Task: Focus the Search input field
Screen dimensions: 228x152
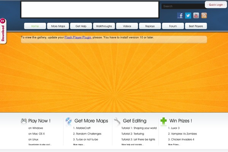Action: (x=184, y=6)
